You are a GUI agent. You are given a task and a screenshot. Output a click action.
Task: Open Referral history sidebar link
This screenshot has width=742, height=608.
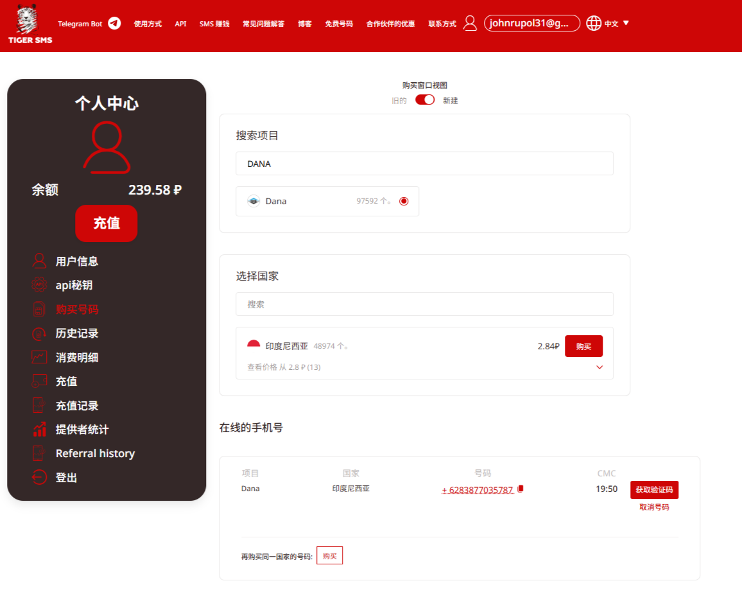[95, 453]
